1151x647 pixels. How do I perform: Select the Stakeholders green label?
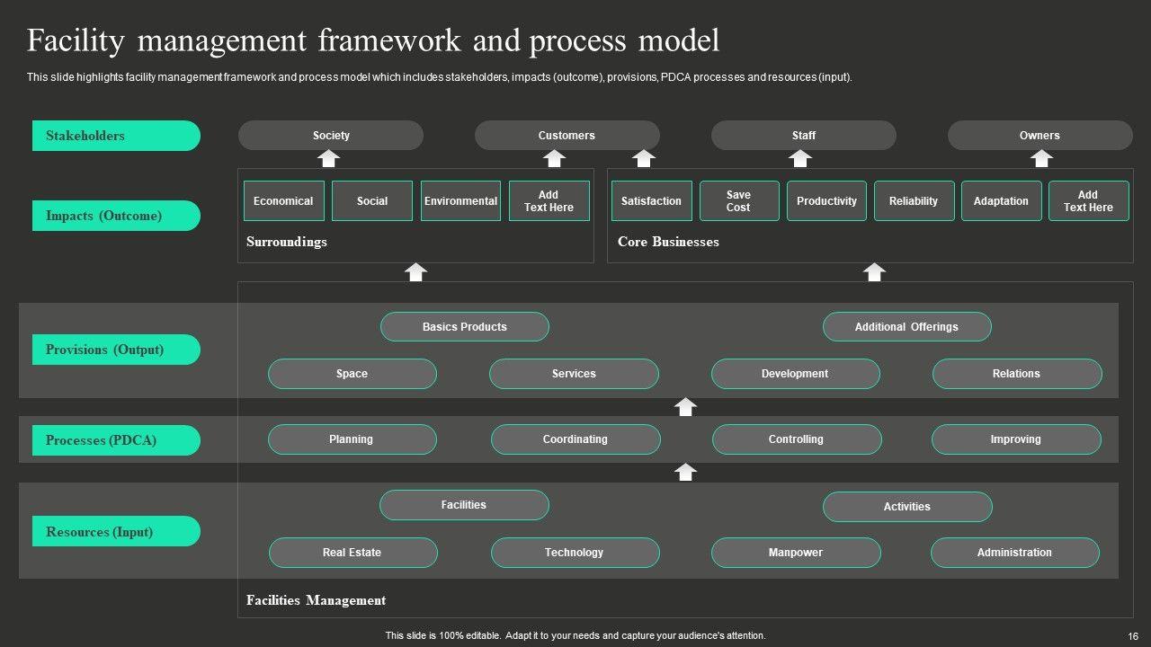pyautogui.click(x=116, y=136)
